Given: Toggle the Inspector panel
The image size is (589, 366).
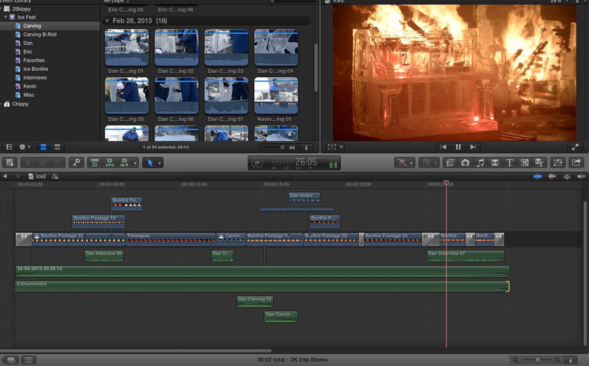Looking at the screenshot, I should (558, 163).
